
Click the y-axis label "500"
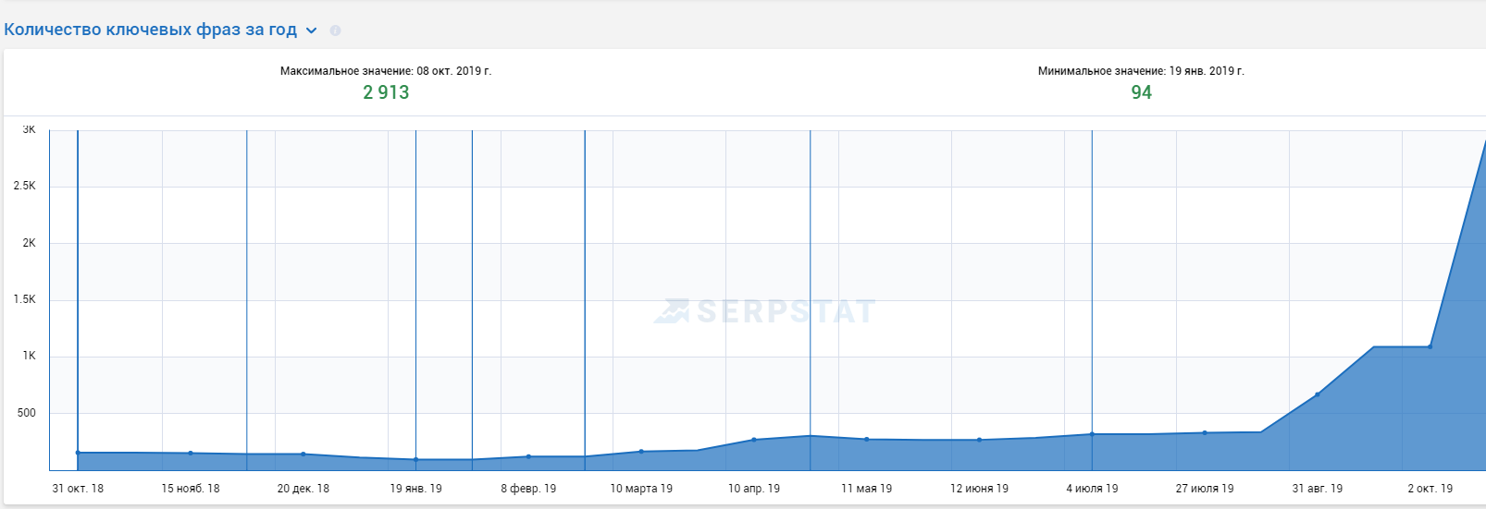pos(27,413)
